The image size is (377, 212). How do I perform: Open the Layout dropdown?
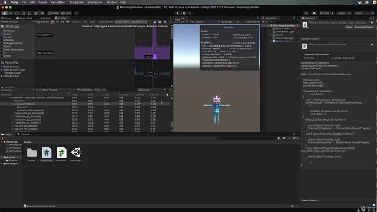coord(364,13)
